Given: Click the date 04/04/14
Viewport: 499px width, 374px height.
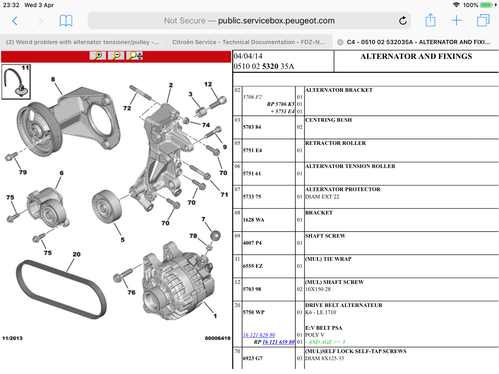Looking at the screenshot, I should coord(248,56).
